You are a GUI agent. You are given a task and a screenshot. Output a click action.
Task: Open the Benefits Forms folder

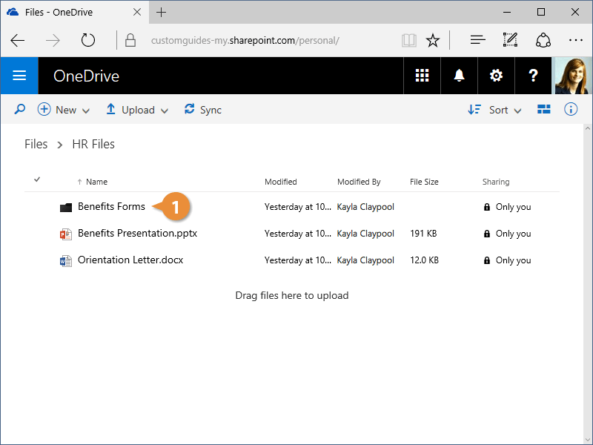pos(111,207)
